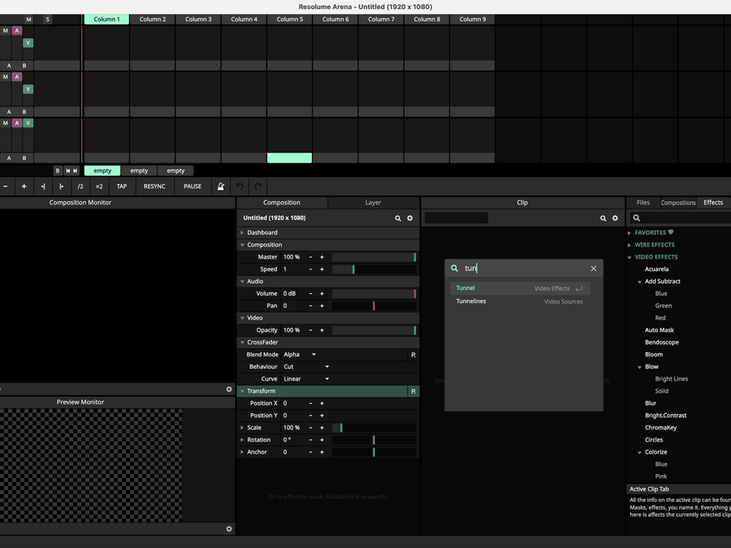
Task: Click the Composition Opacity slider
Action: (373, 330)
